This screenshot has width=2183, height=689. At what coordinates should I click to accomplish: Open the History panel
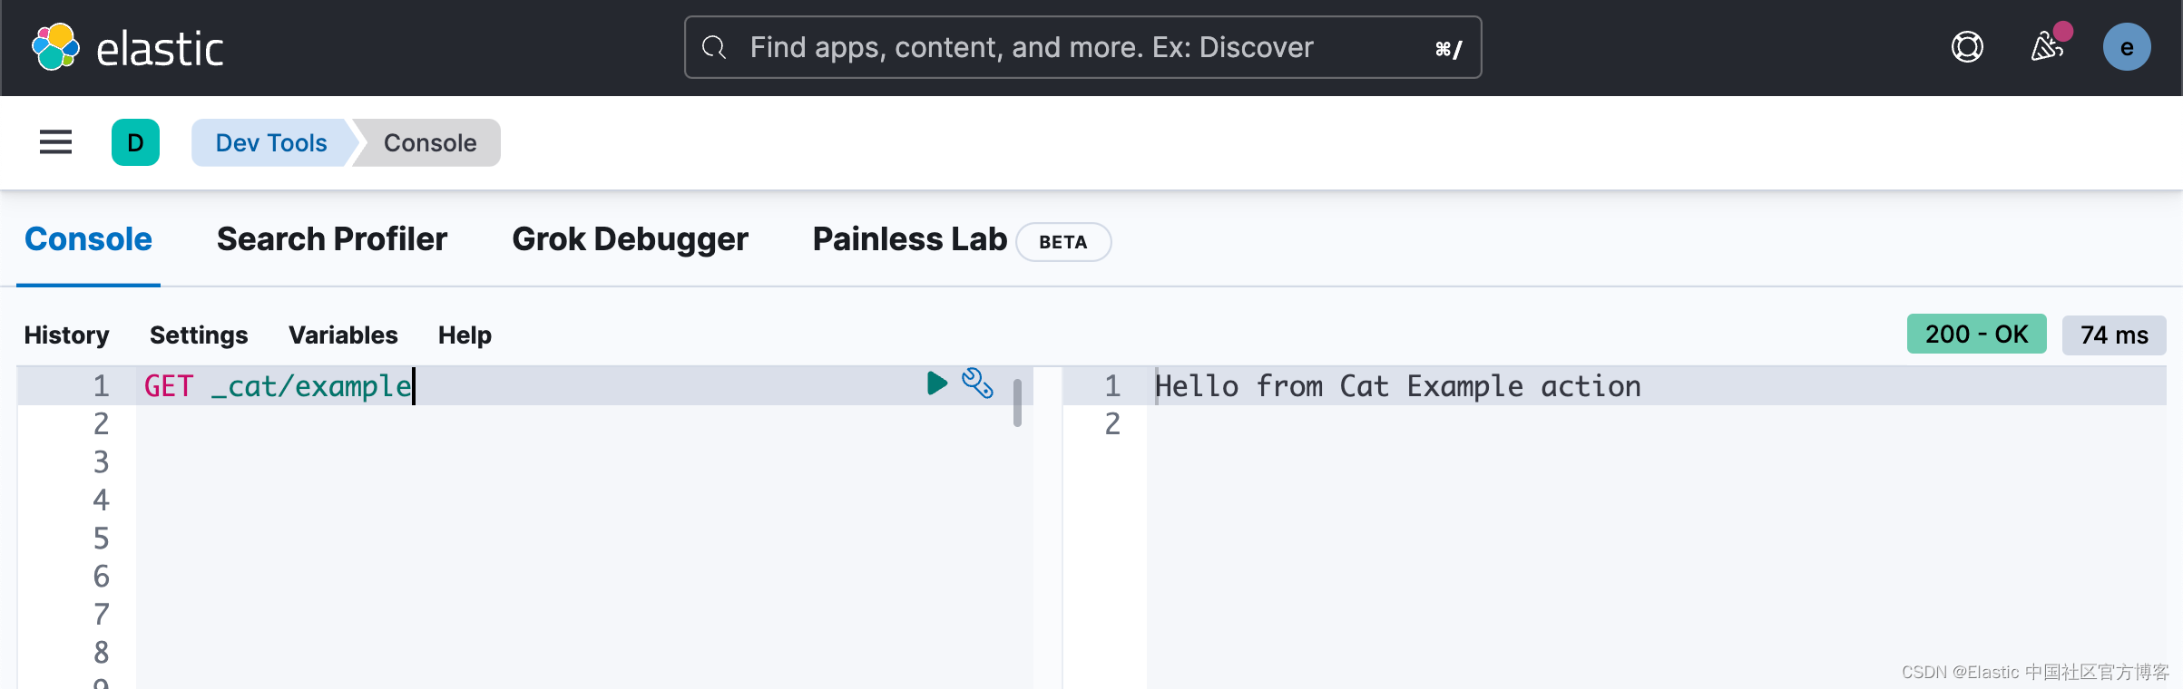tap(66, 335)
